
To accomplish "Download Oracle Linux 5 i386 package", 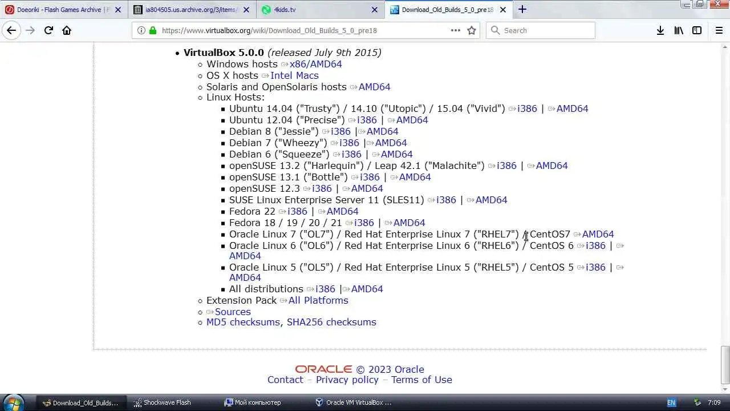I will pyautogui.click(x=595, y=267).
